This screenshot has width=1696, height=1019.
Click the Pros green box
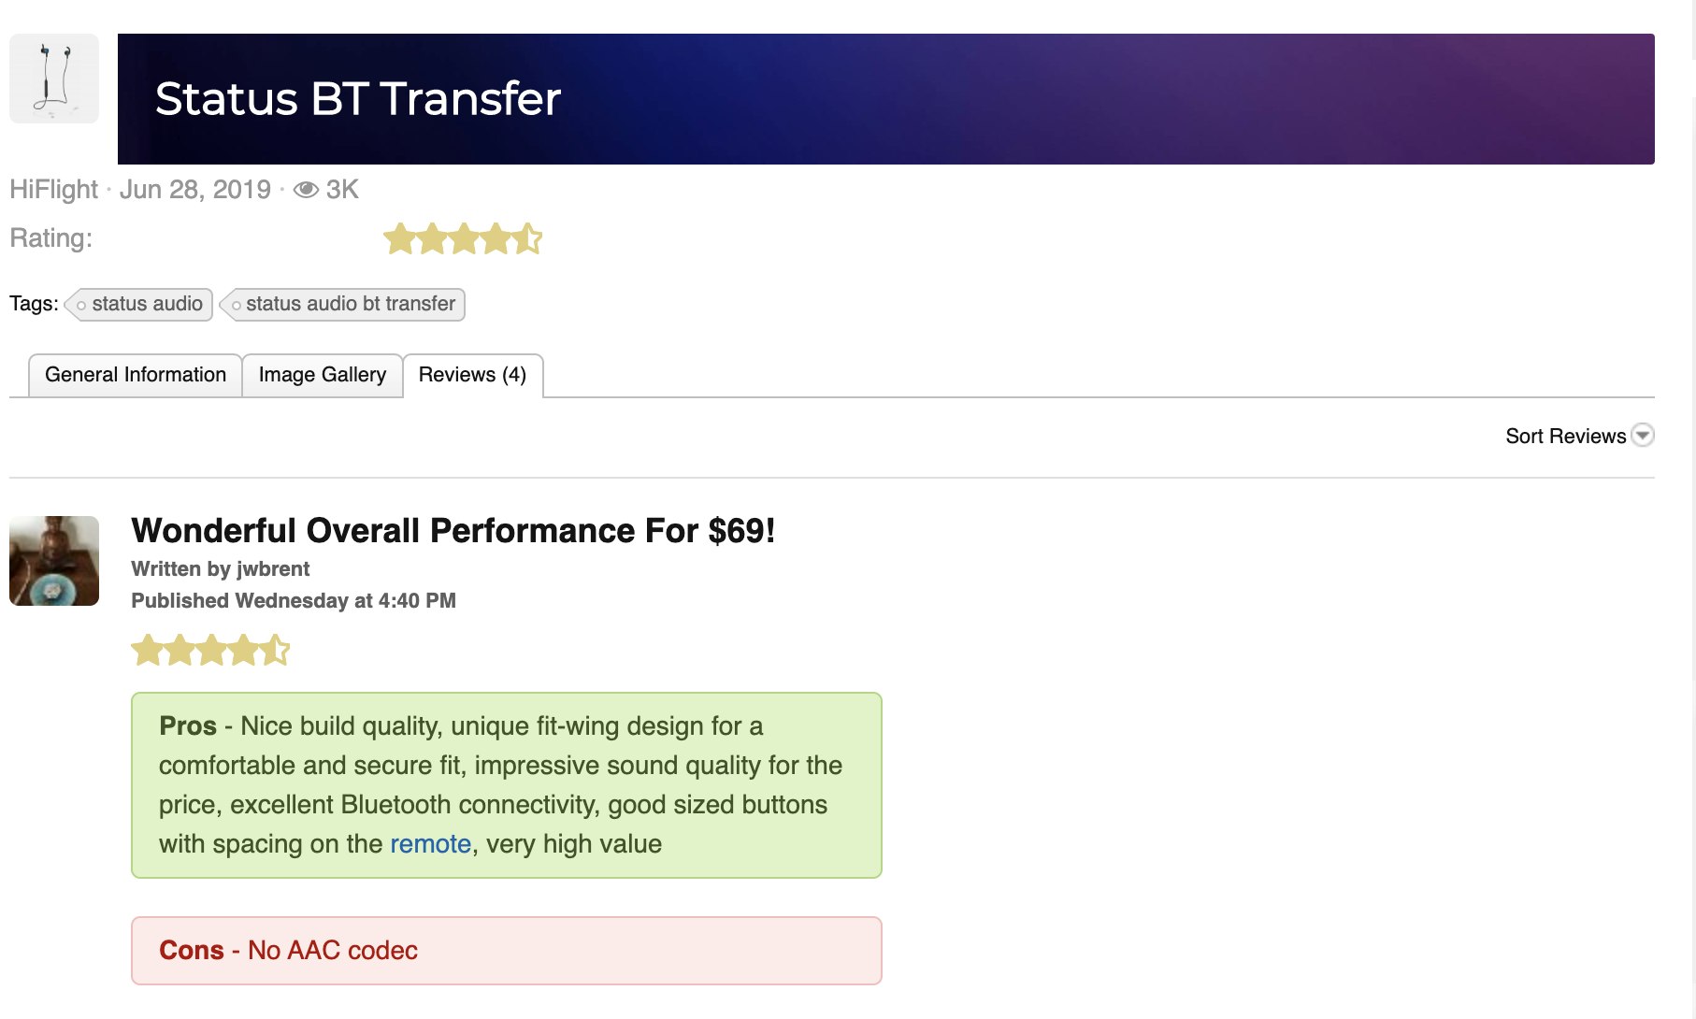pos(506,785)
